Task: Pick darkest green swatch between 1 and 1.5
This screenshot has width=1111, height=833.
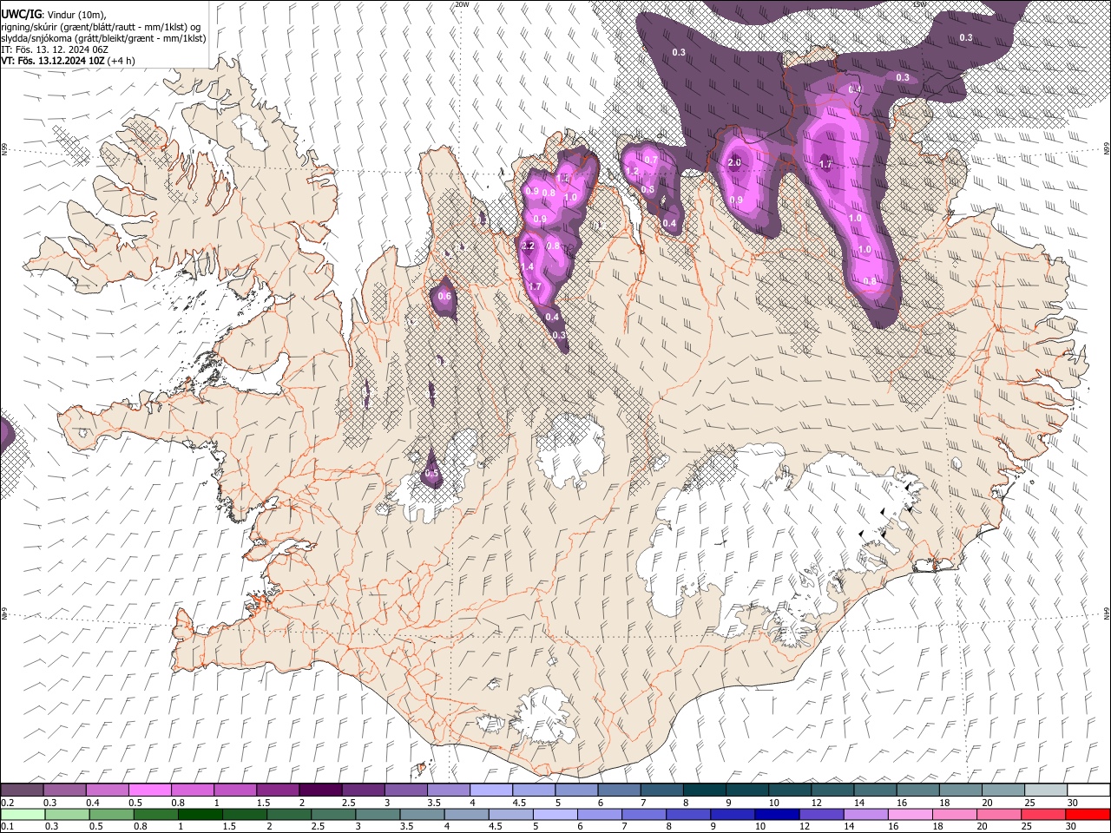Action: pyautogui.click(x=200, y=814)
